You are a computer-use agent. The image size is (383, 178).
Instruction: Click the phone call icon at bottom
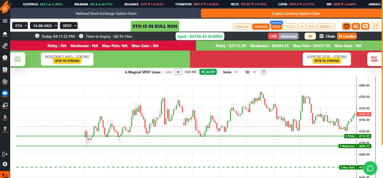tap(5, 175)
